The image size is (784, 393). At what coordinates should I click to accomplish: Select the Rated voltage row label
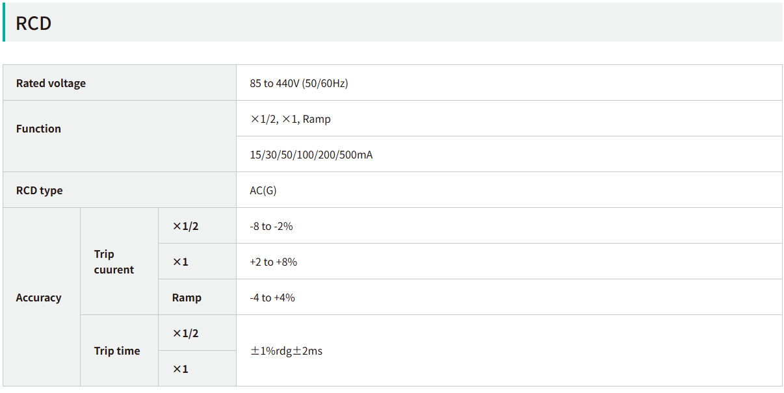pos(51,83)
